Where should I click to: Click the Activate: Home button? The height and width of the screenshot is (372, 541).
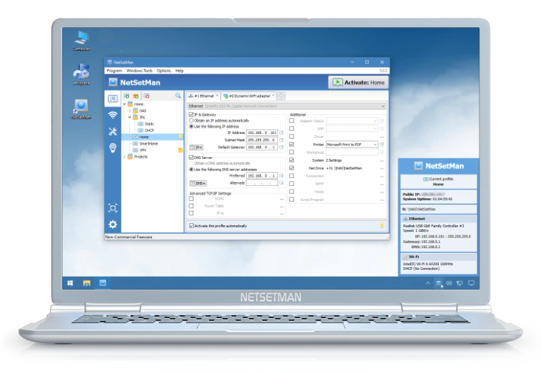coord(358,83)
